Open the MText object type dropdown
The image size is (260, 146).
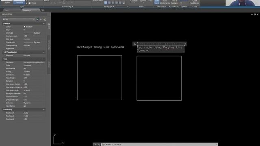(x=19, y=19)
